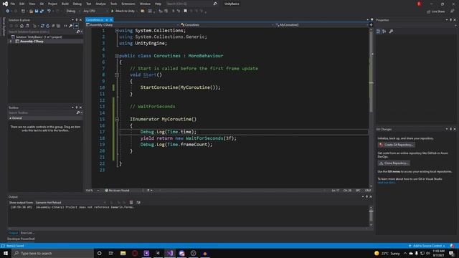
Task: Select the Assembly-CSharp project row
Action: click(x=45, y=42)
